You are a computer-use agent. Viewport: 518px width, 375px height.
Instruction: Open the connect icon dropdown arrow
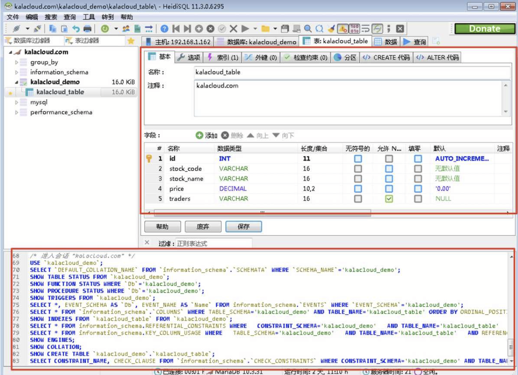[x=28, y=29]
